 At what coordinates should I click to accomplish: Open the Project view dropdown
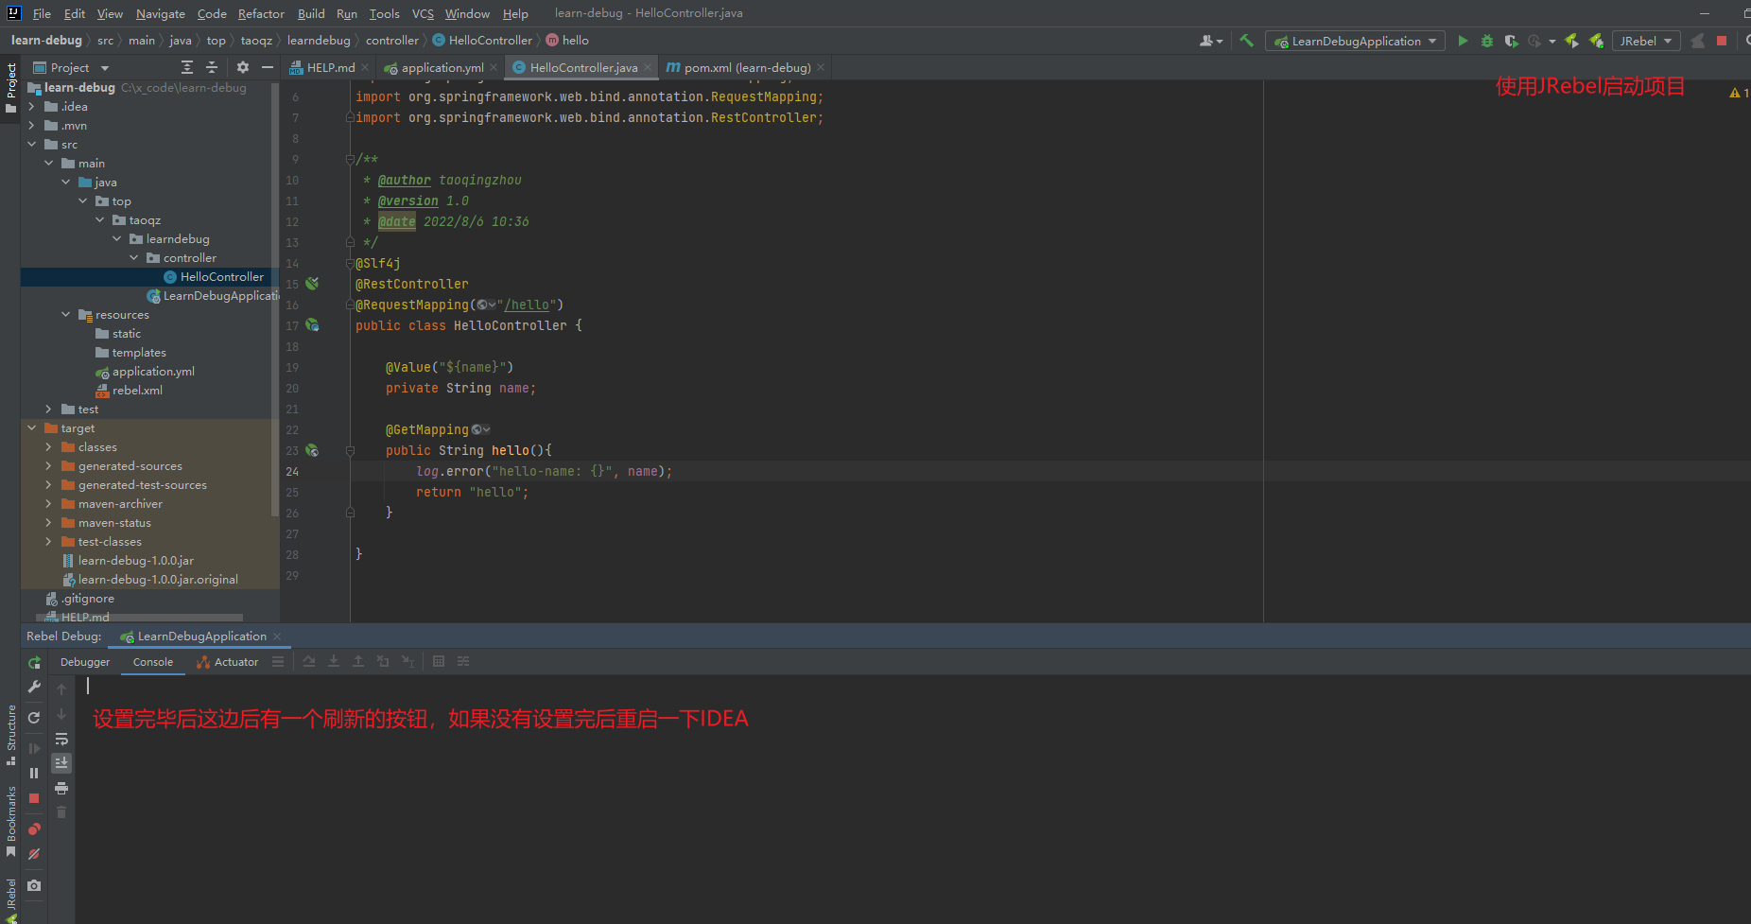click(x=105, y=68)
